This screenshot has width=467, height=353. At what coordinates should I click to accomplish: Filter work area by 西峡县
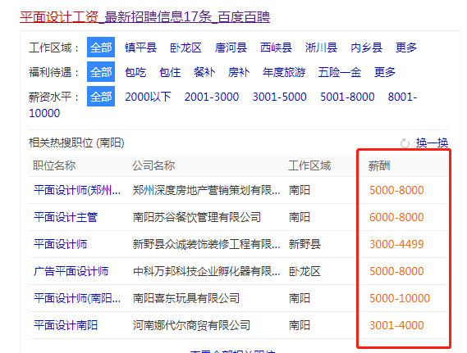coord(276,48)
